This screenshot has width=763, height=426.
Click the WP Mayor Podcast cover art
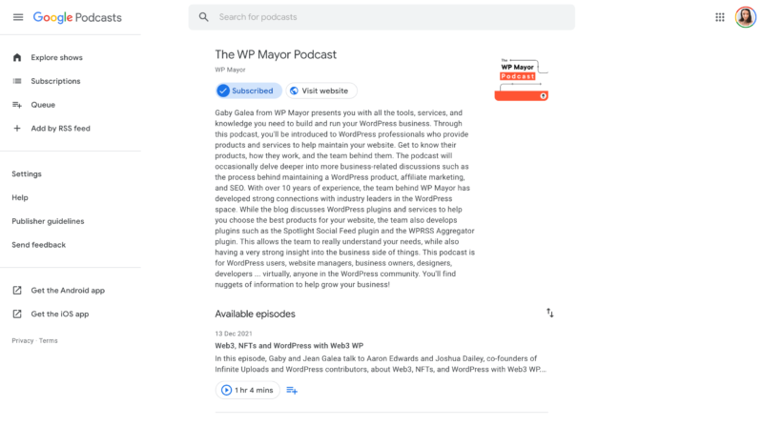[521, 79]
